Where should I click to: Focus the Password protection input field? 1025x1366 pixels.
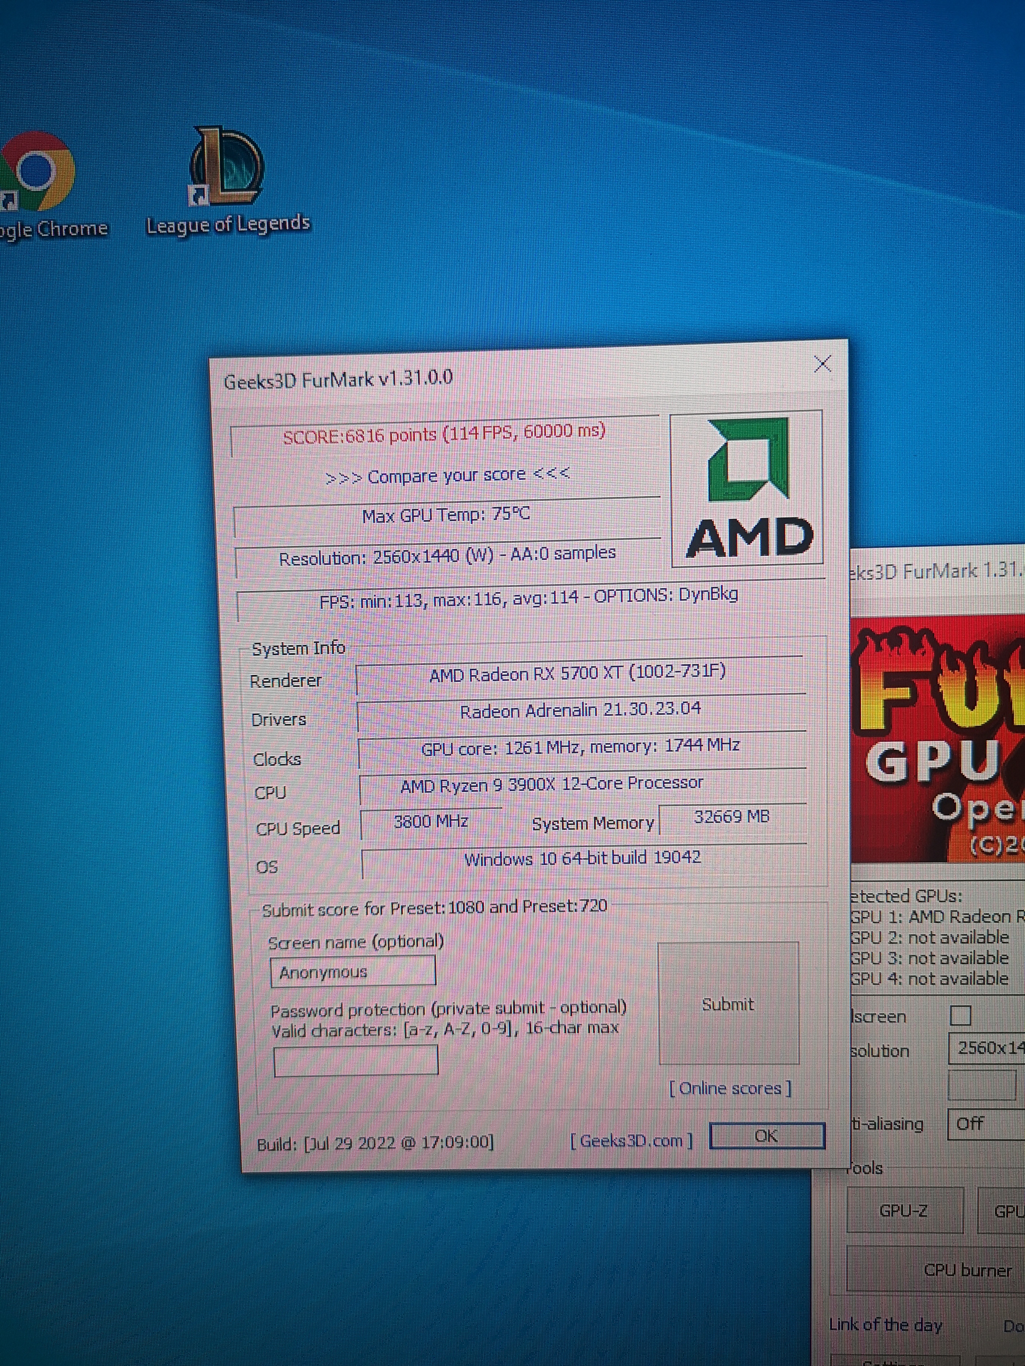356,1060
